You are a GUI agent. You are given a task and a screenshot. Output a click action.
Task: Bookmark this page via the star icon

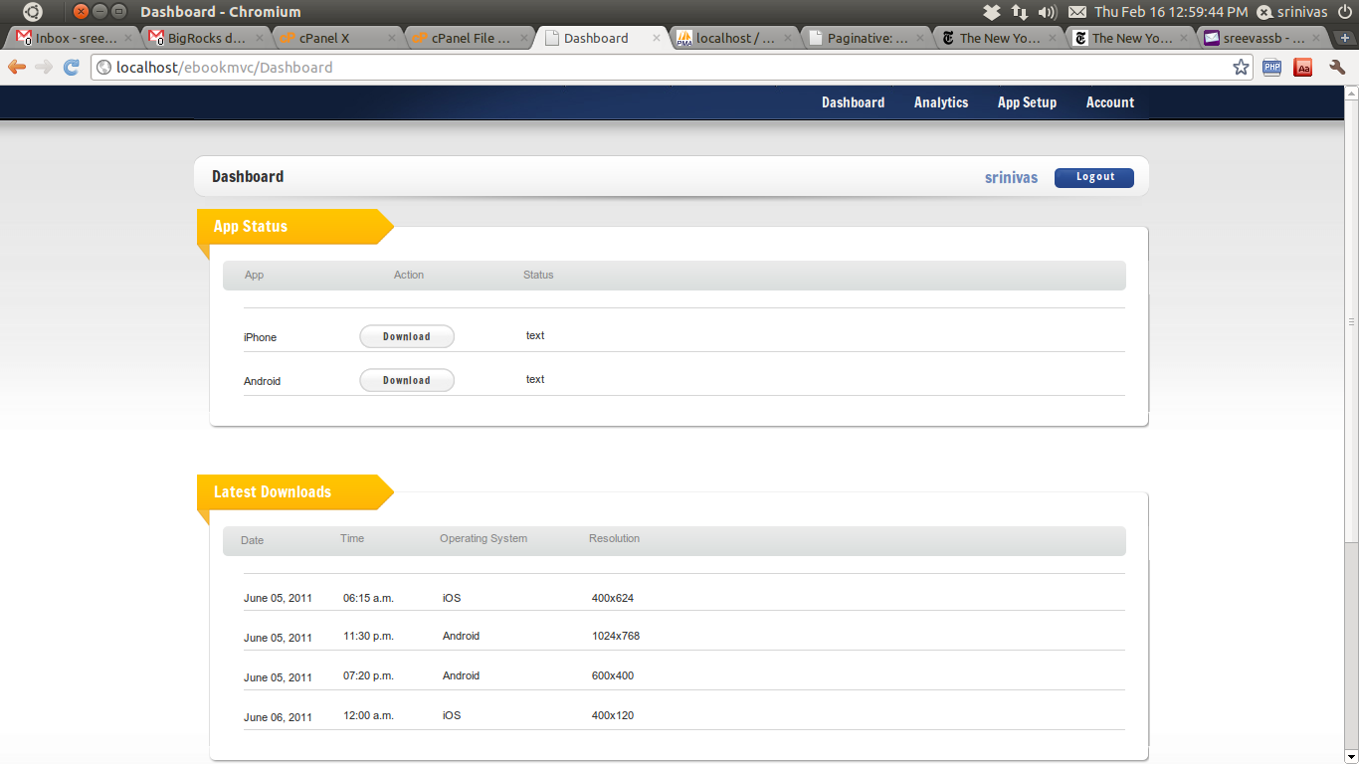(x=1241, y=67)
